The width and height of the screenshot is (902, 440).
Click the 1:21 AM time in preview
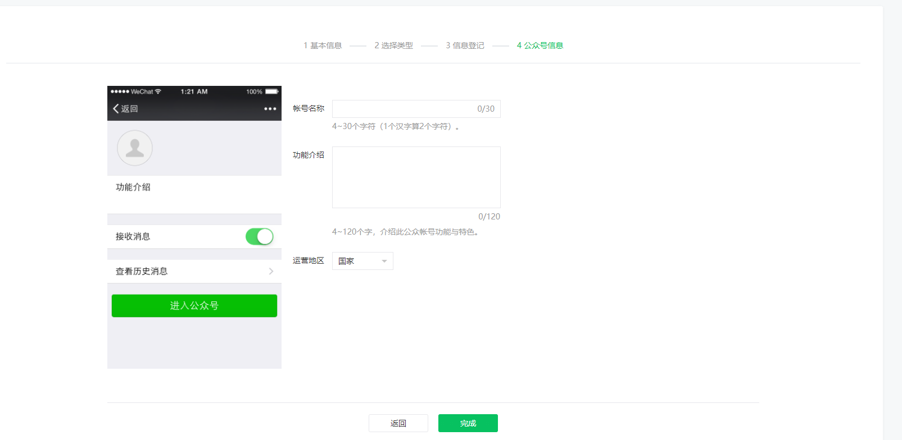coord(194,91)
